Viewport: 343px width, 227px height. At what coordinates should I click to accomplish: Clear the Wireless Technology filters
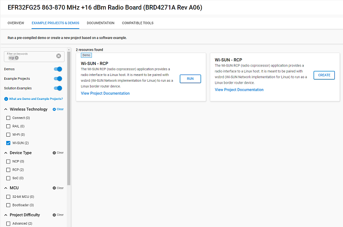point(58,109)
